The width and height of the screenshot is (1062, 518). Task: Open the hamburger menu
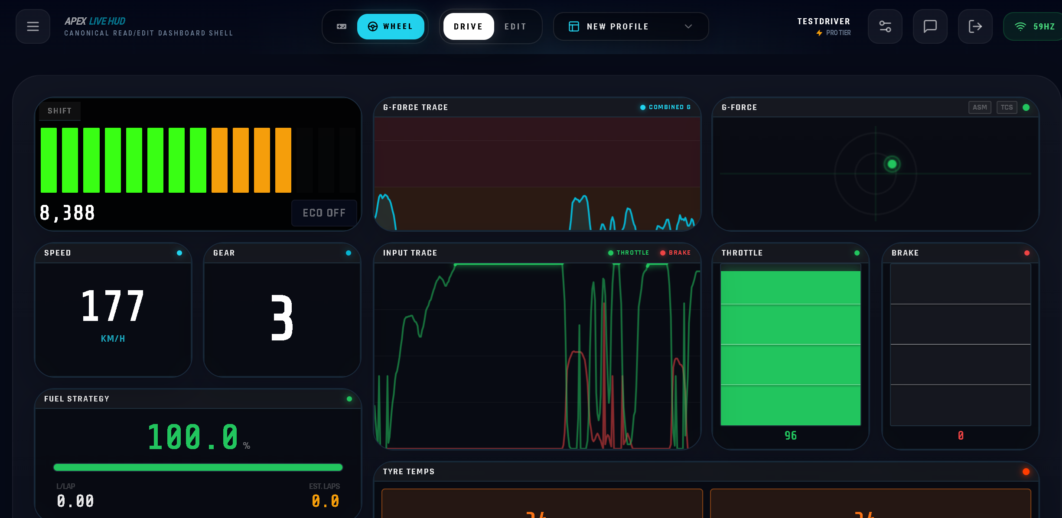pyautogui.click(x=33, y=26)
